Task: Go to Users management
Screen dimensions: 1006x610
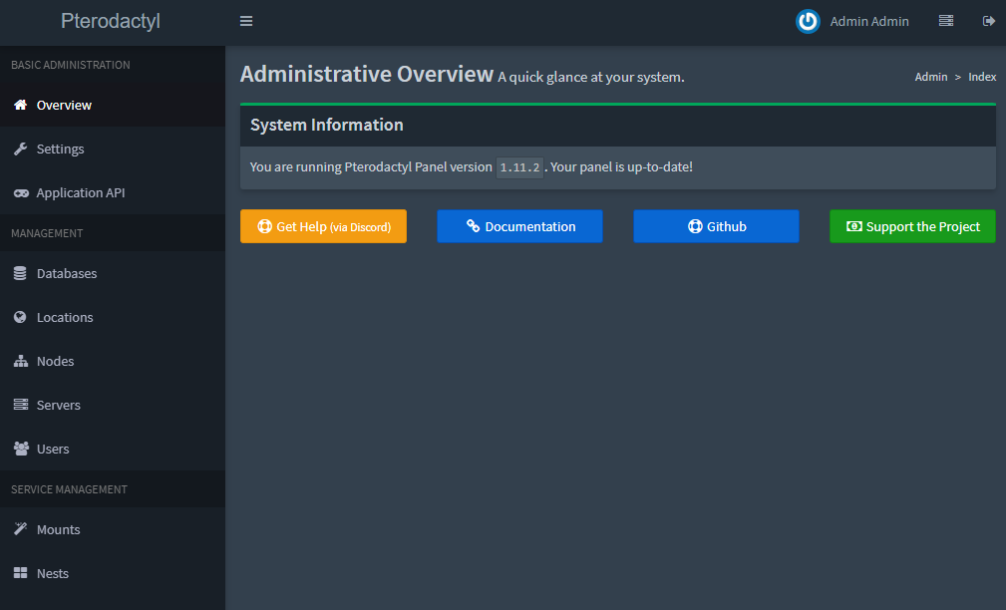Action: (x=113, y=449)
